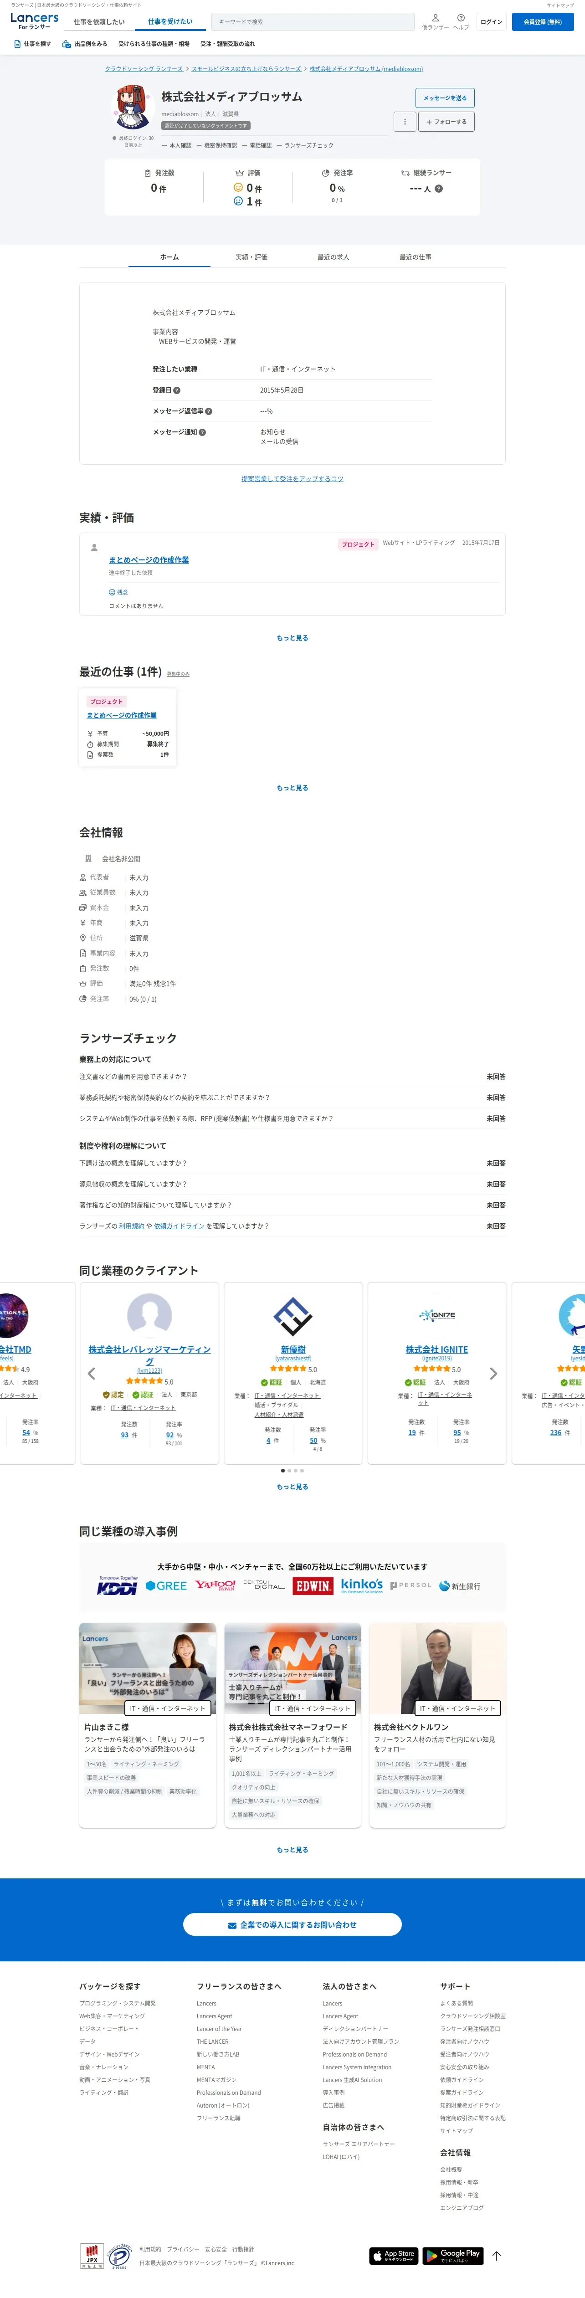Open the サイトマップ link at top
The width and height of the screenshot is (585, 2298).
tap(560, 5)
